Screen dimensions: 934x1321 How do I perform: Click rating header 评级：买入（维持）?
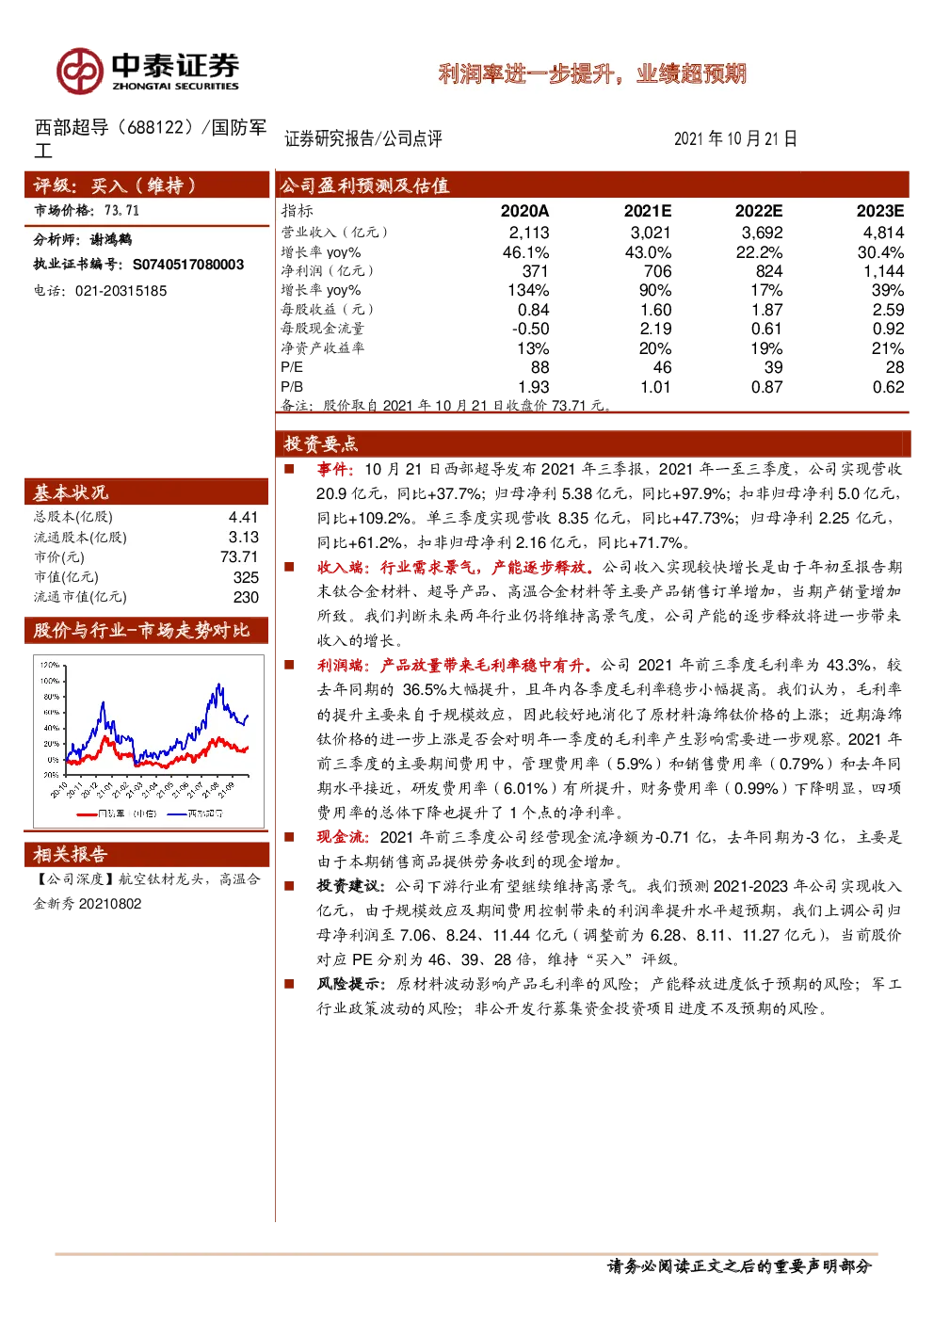(x=146, y=185)
